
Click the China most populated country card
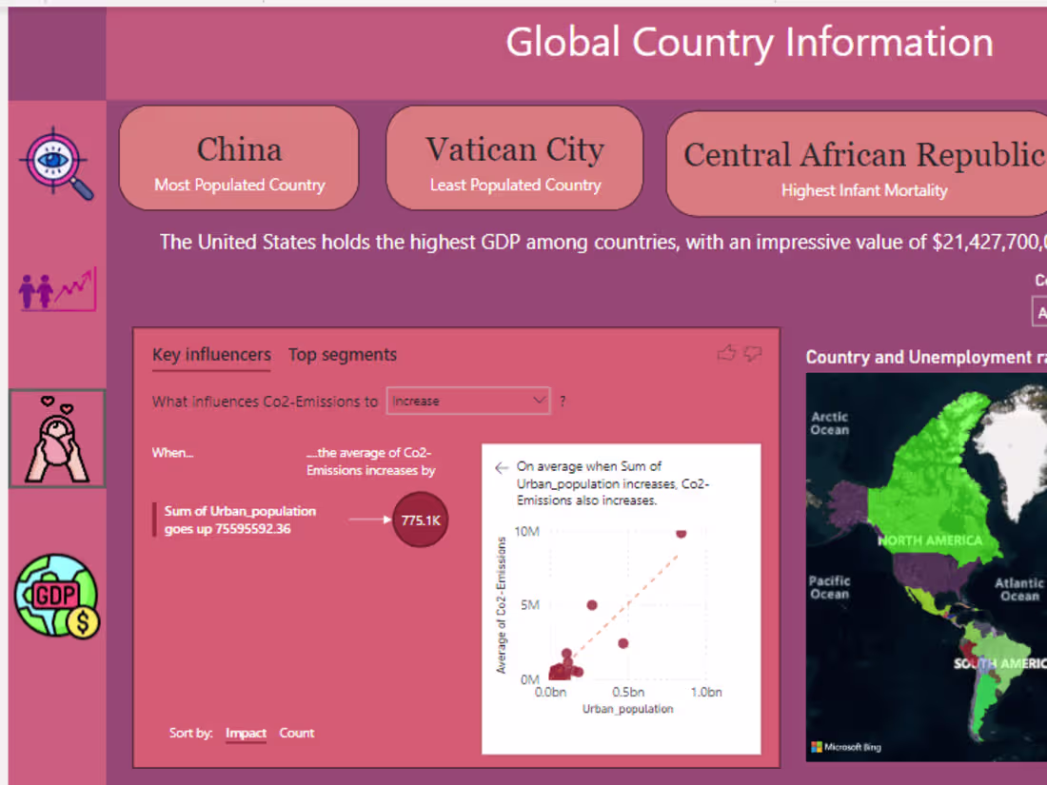click(x=238, y=157)
